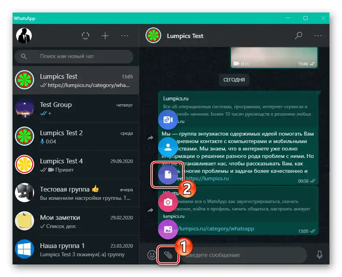Viewport: 342px width, 277px height.
Task: Choose the Contact attach option
Action: point(168,147)
